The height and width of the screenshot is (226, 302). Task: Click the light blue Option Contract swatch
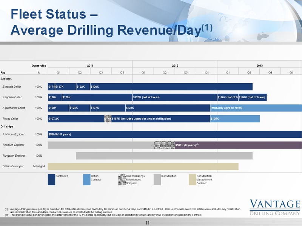coord(87,180)
